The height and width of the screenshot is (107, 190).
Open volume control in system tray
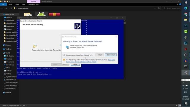187,89
